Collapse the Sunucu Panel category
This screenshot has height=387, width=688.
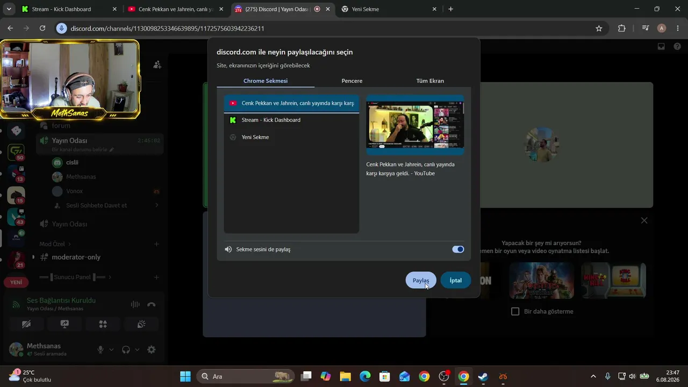tap(75, 277)
